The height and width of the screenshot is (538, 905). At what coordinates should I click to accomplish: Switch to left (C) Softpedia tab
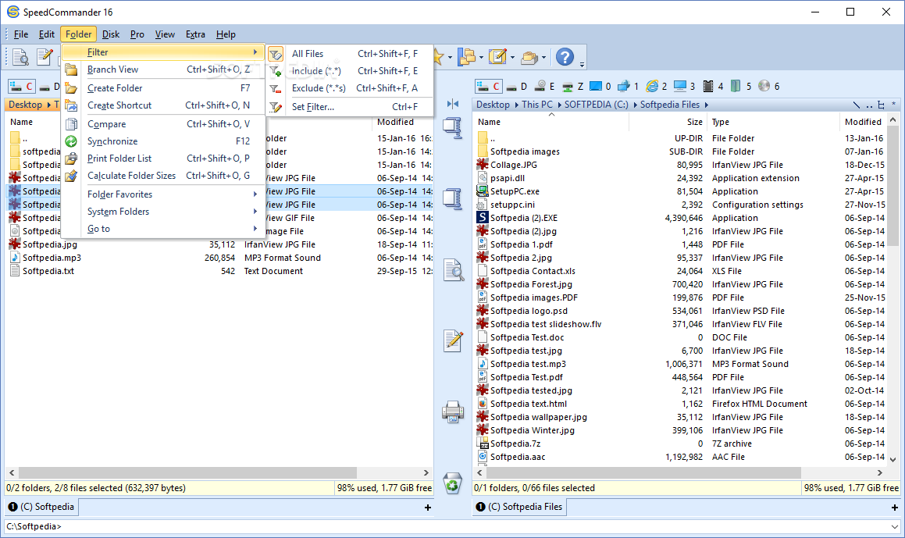click(x=41, y=507)
